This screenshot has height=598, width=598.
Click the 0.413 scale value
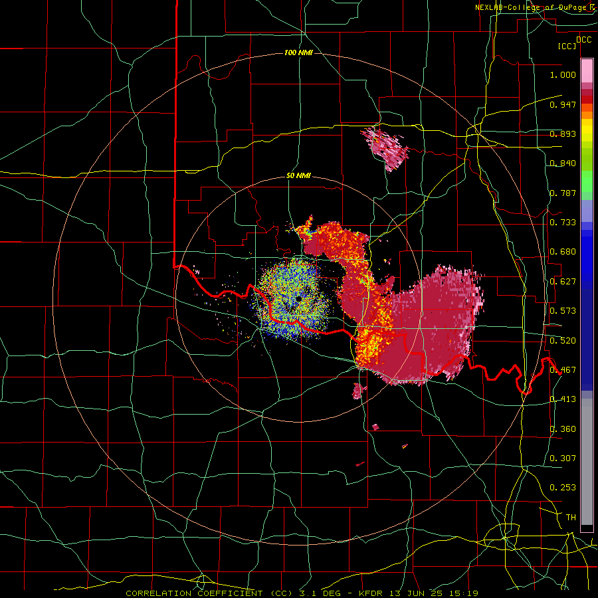tap(563, 399)
